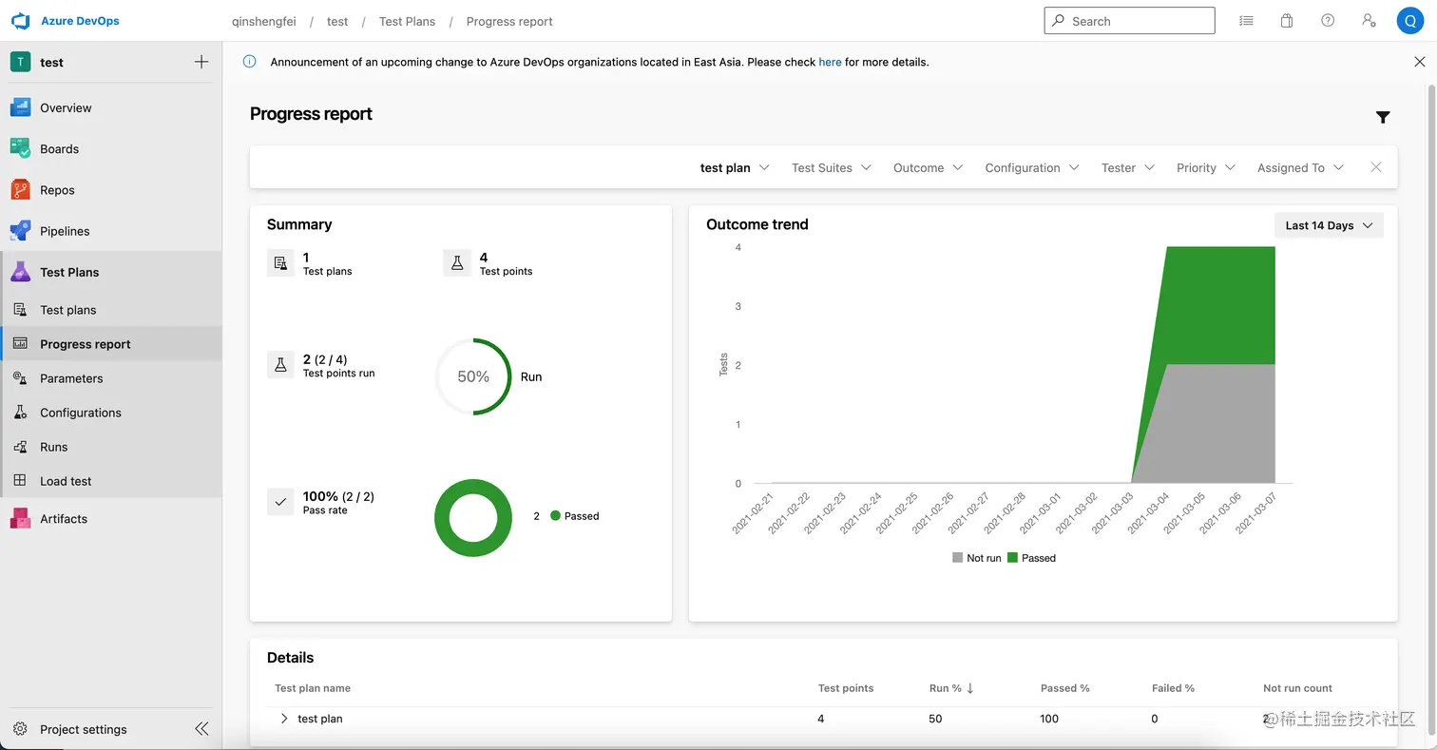Click qinshengfei in the breadcrumb

263,21
